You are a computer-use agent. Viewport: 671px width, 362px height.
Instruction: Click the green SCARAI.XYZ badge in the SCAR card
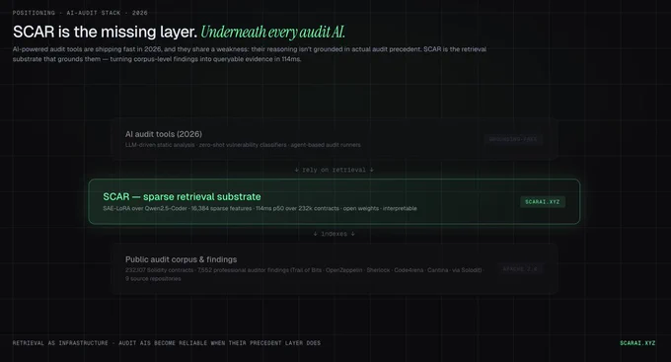pos(543,202)
